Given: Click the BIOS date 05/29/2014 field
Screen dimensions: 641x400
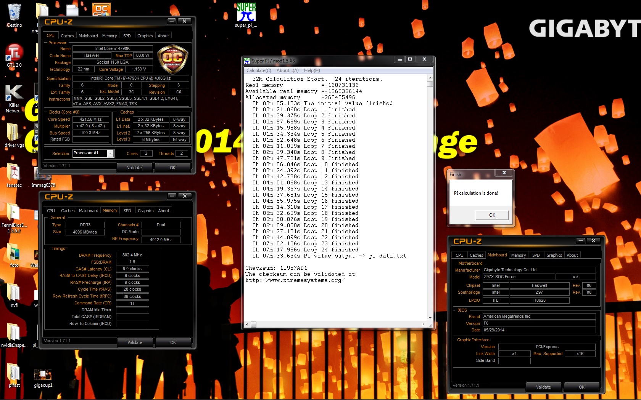Looking at the screenshot, I should click(x=539, y=330).
